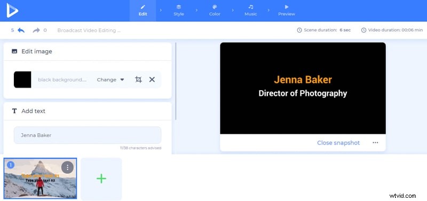The width and height of the screenshot is (427, 201).
Task: Click the 'Edit image' section header
Action: tap(88, 51)
